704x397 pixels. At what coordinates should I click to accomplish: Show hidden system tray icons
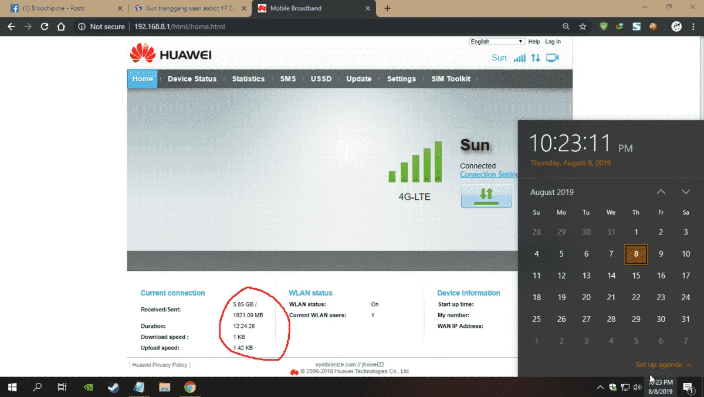point(600,387)
